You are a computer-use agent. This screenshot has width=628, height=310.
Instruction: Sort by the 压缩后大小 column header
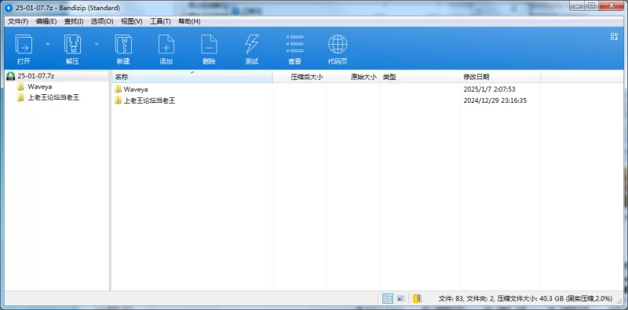[x=299, y=77]
